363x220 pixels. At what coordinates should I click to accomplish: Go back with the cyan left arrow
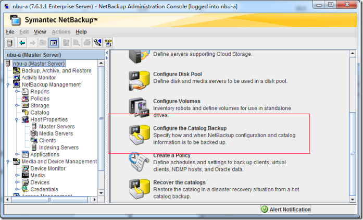22,43
